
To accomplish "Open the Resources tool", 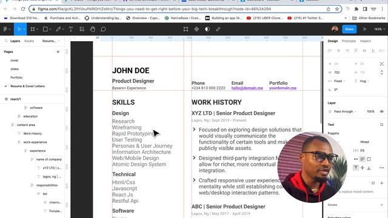I will tap(82, 29).
